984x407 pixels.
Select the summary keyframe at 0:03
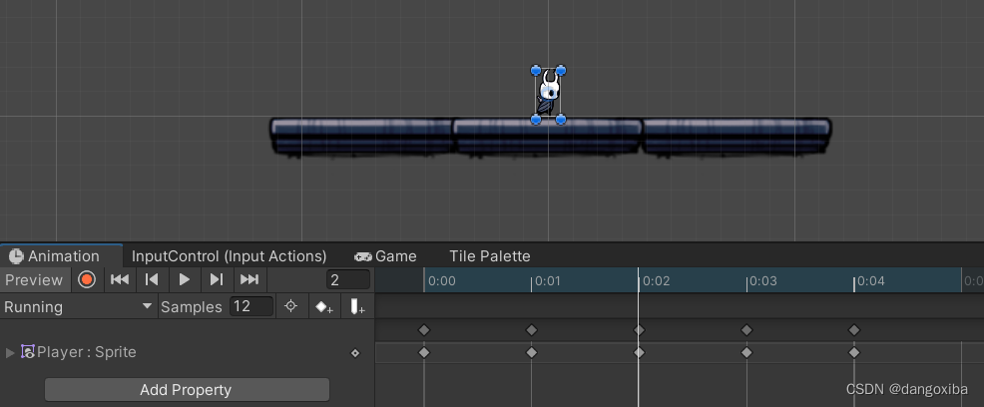[x=746, y=330]
